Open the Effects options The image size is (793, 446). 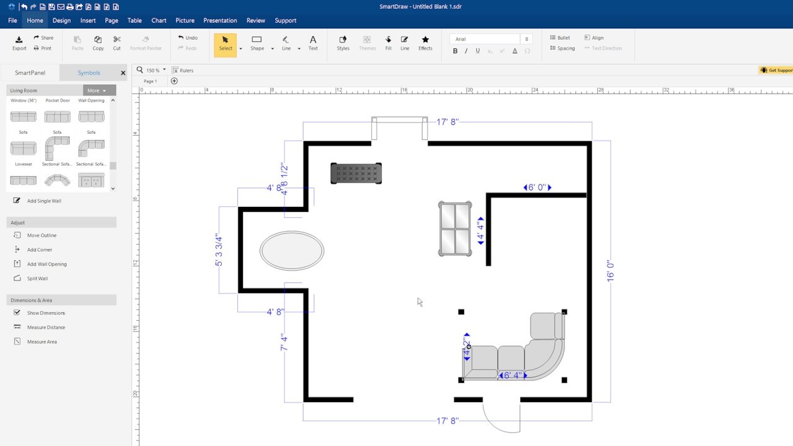tap(425, 43)
